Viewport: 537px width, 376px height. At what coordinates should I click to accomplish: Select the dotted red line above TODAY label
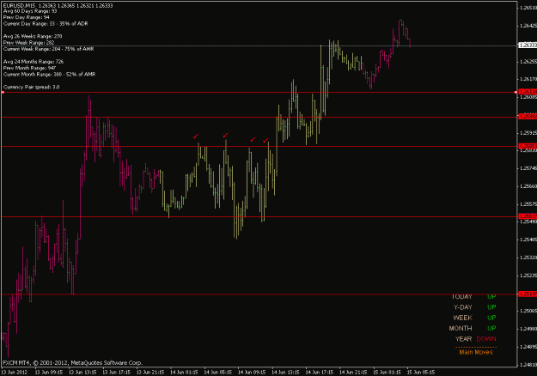(259, 294)
